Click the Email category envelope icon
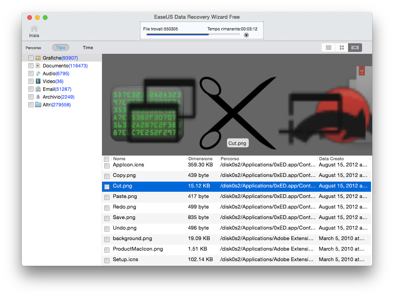Screen dimensions: 394x297 tap(38, 89)
